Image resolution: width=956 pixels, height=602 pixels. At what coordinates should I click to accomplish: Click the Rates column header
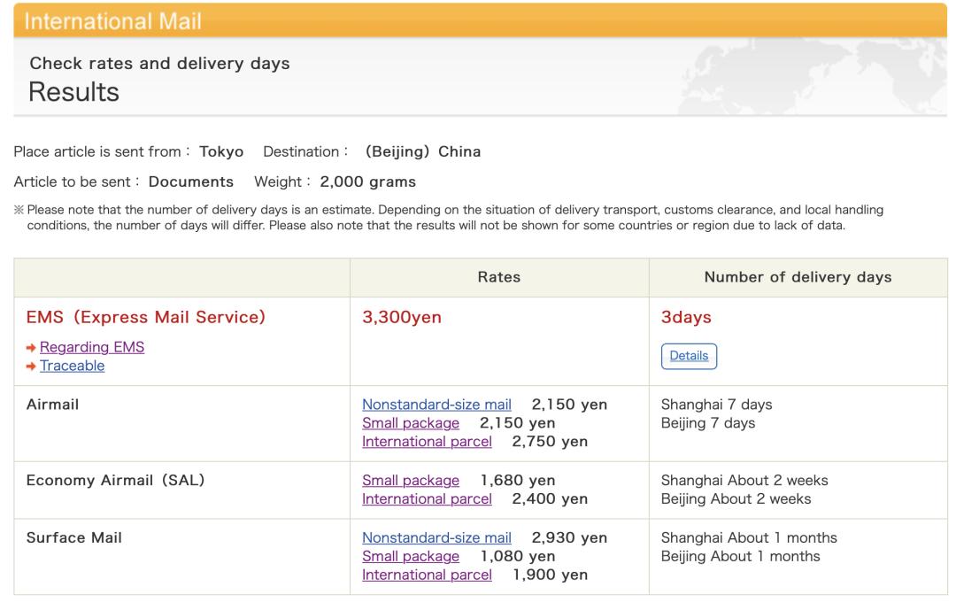pos(499,277)
